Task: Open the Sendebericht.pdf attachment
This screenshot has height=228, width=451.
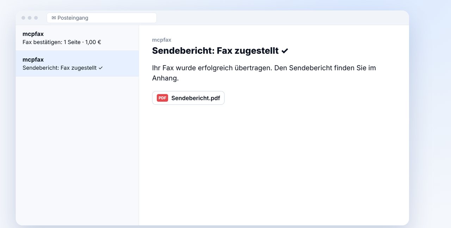Action: pos(188,98)
